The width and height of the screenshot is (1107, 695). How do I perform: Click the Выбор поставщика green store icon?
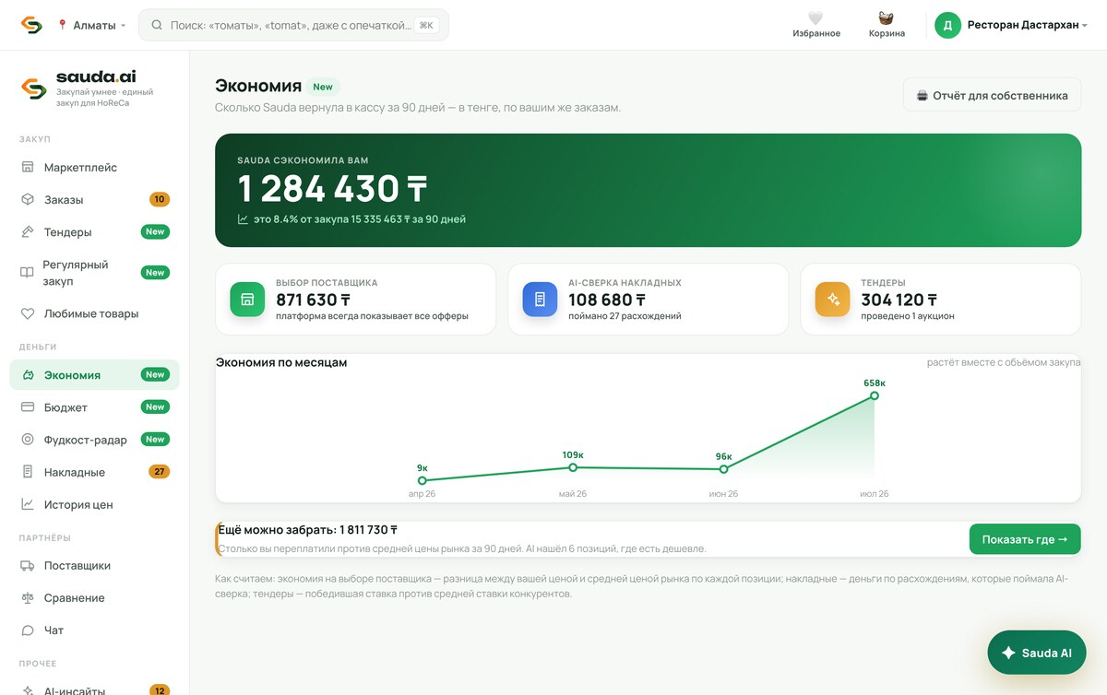[247, 300]
